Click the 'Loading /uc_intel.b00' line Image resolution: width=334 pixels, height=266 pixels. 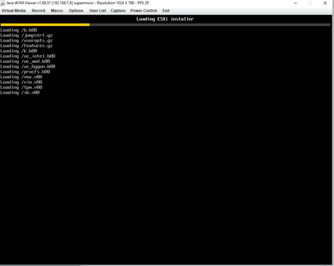28,56
